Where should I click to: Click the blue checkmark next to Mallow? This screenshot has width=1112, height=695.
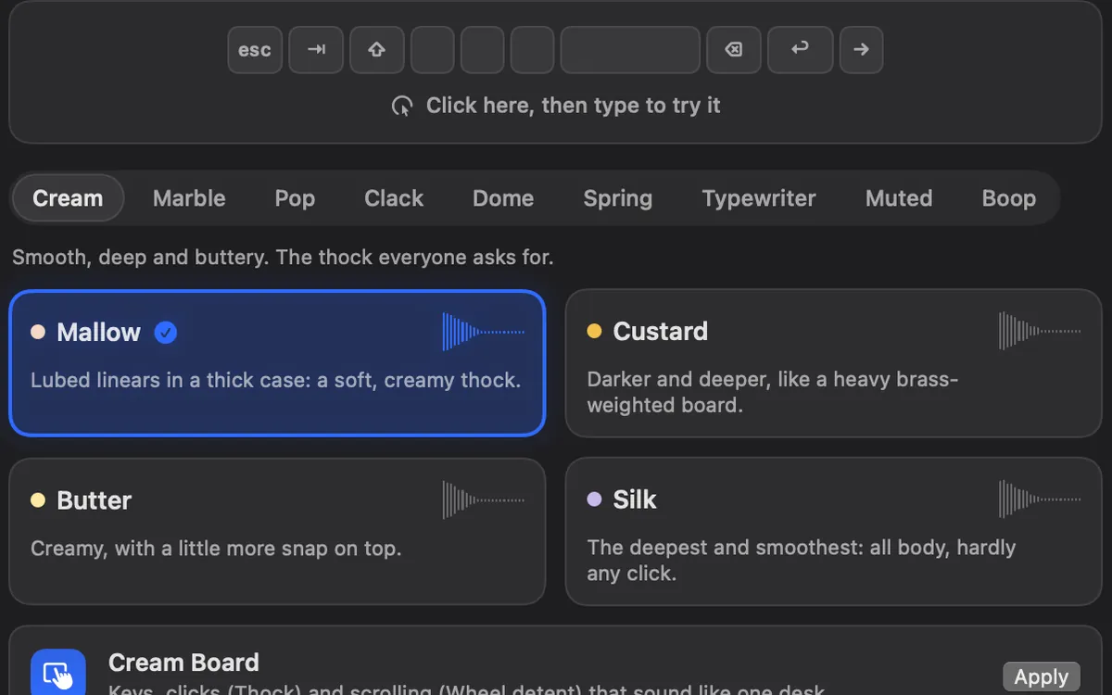pos(166,333)
